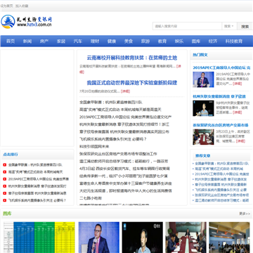
Task: Click 更多>> in the 图库 section
Action: point(245,214)
